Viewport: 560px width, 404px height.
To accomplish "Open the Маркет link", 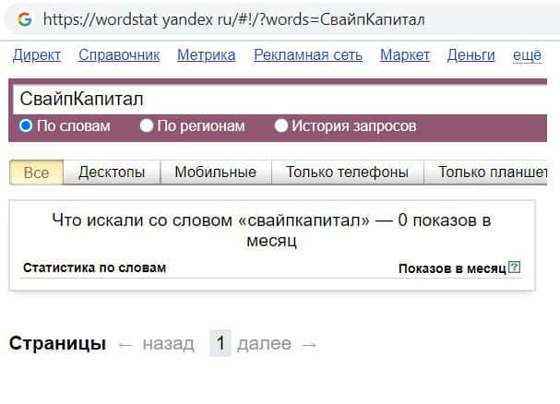I will [405, 55].
